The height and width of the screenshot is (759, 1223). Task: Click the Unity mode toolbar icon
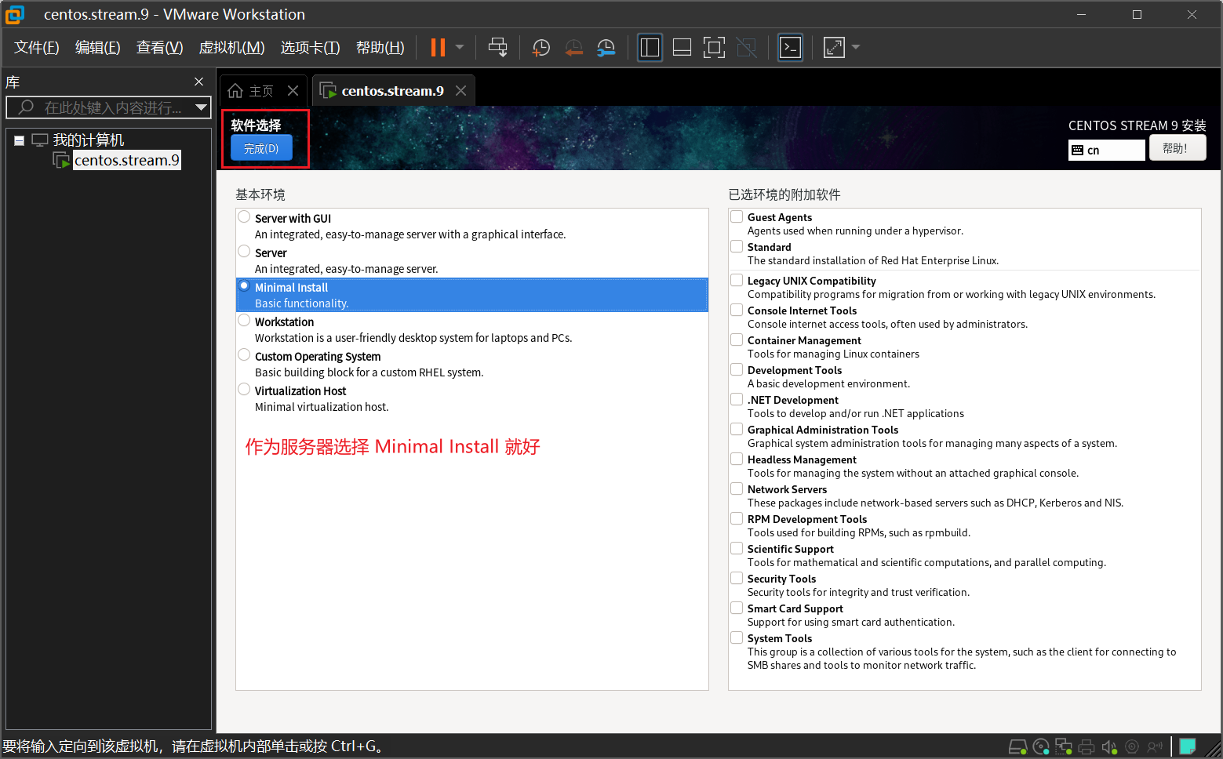(x=746, y=47)
